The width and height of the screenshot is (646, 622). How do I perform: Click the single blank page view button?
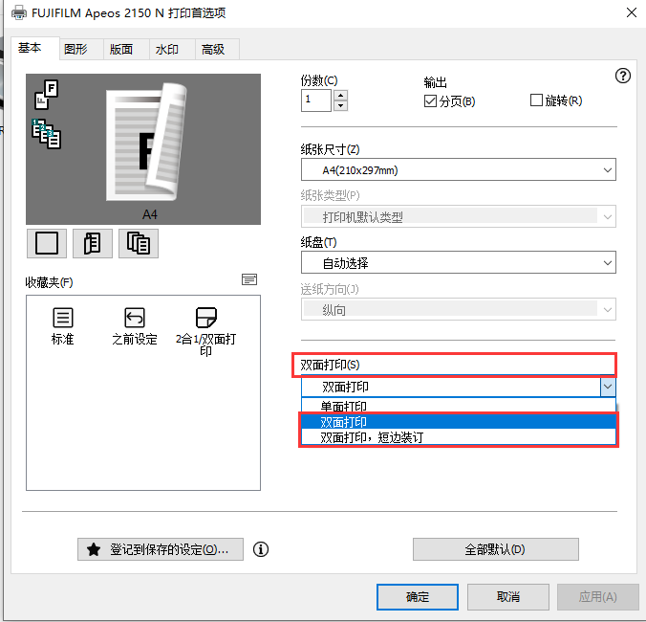[47, 243]
